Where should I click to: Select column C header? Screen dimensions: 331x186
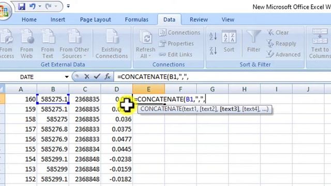tap(85, 89)
